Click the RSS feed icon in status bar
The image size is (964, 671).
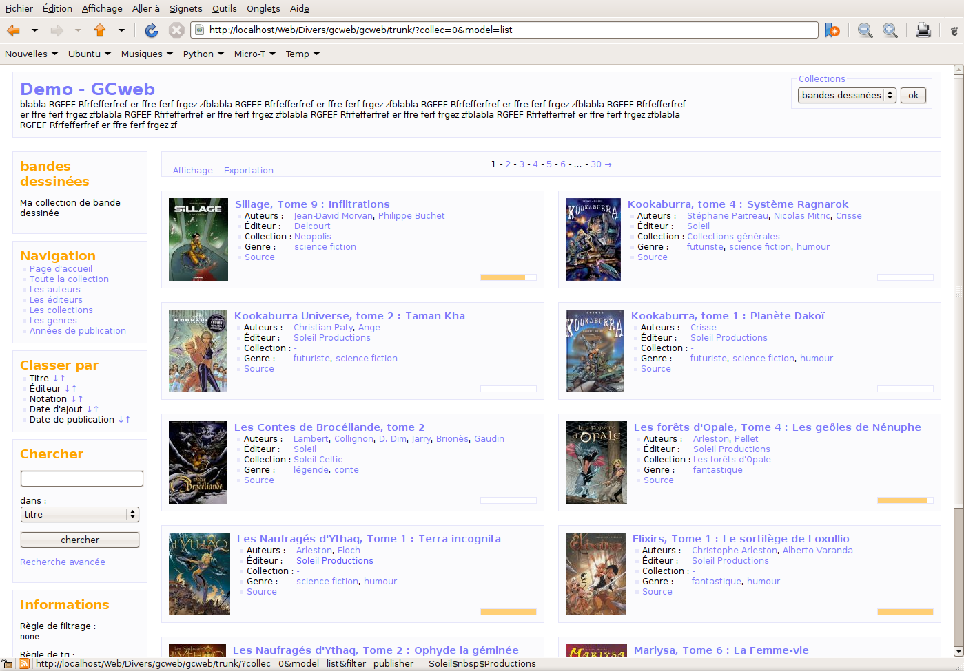click(x=24, y=663)
